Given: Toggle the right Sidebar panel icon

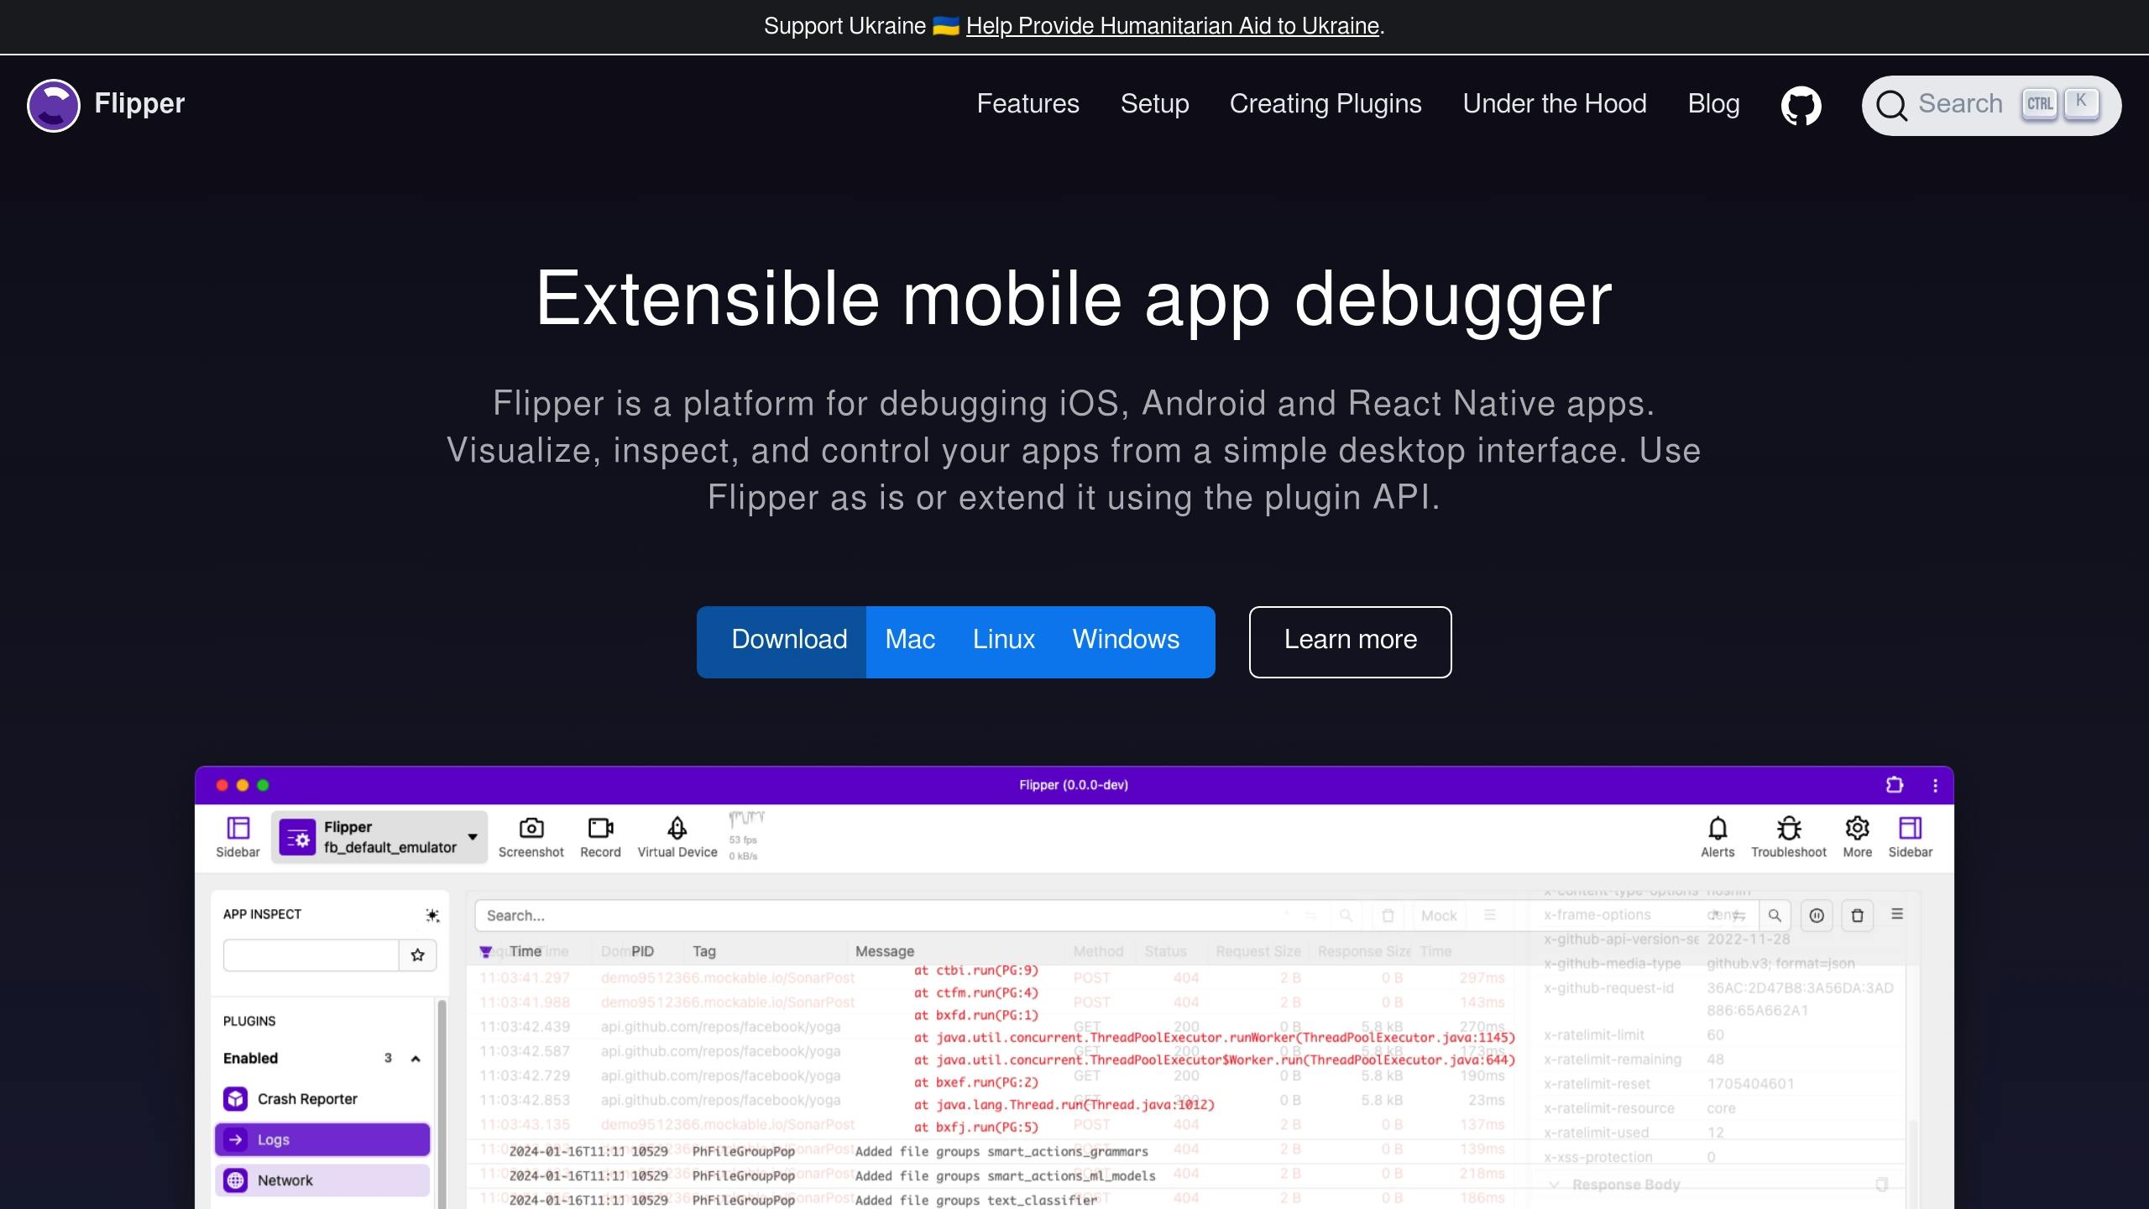Looking at the screenshot, I should pyautogui.click(x=1910, y=829).
